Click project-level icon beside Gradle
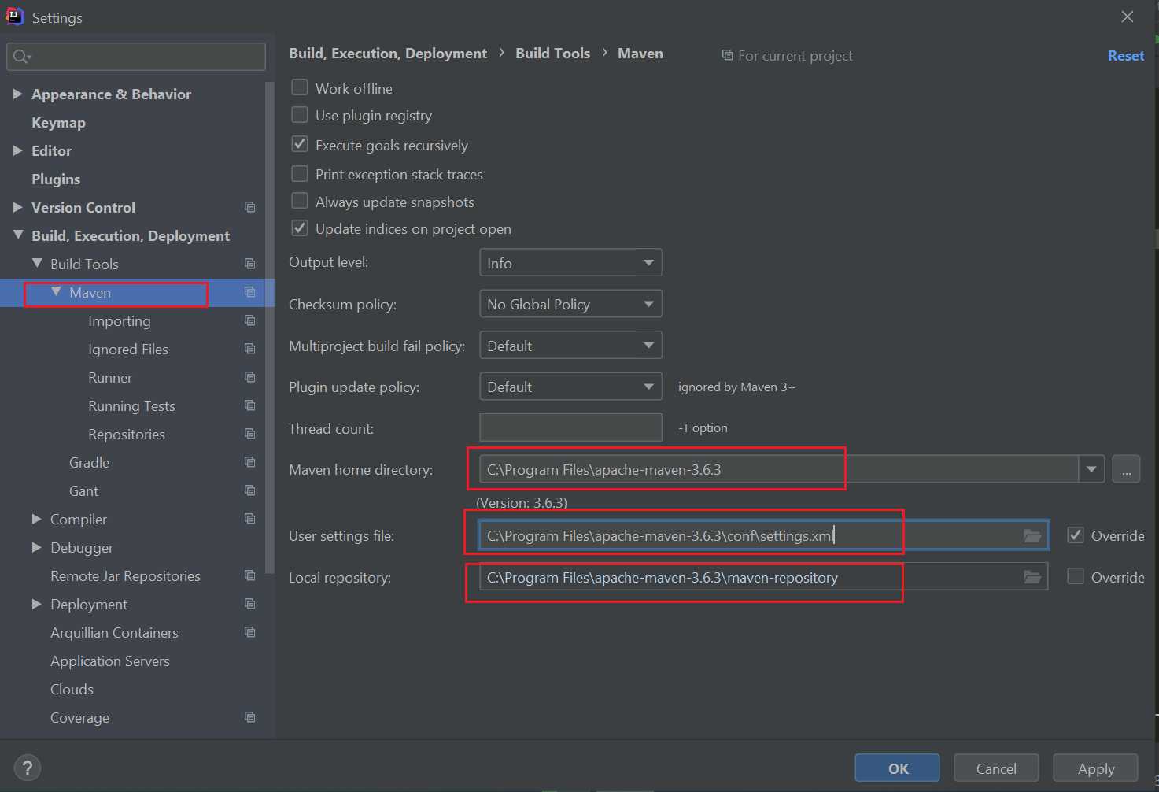Viewport: 1159px width, 792px height. [250, 462]
